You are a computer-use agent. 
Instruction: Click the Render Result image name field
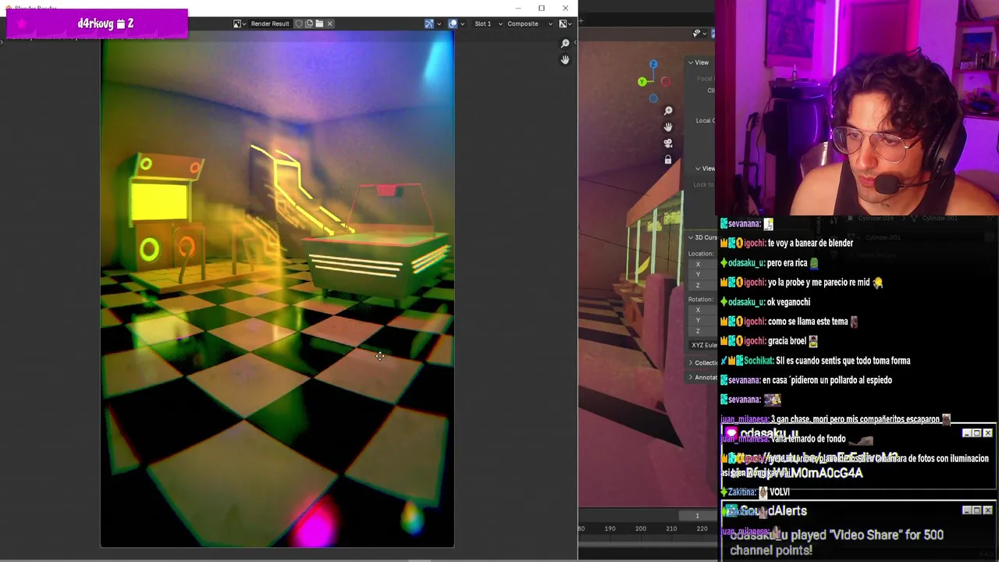270,23
